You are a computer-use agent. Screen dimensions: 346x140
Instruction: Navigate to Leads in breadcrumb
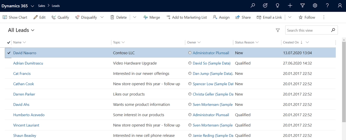pyautogui.click(x=56, y=6)
